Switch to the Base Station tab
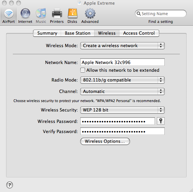The width and height of the screenshot is (193, 192). coord(78,33)
